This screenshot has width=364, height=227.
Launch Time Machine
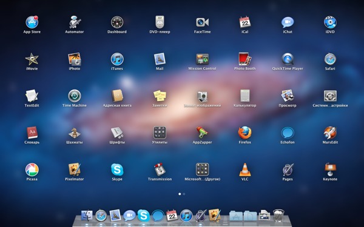74,96
